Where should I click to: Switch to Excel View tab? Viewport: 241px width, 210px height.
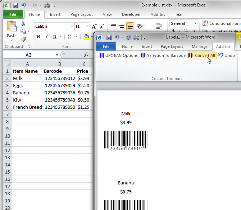[107, 14]
